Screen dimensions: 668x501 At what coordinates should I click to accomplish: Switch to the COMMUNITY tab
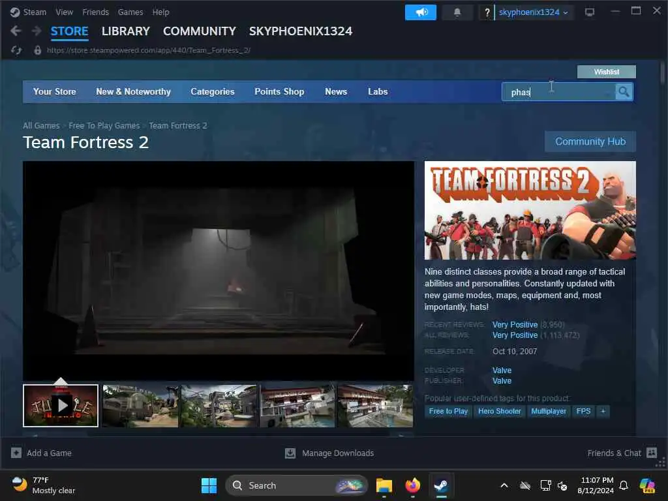(x=200, y=31)
